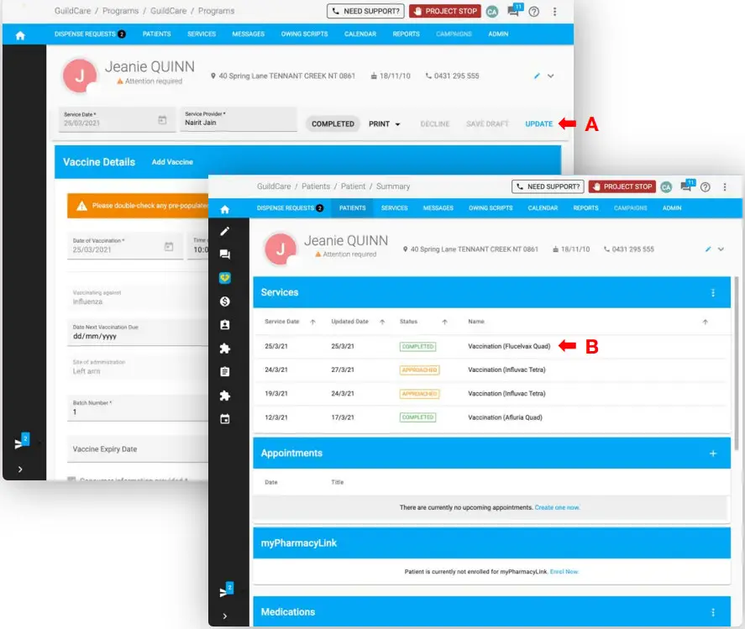Open the SERVICES tab in the Programs window
This screenshot has width=745, height=629.
pyautogui.click(x=202, y=34)
